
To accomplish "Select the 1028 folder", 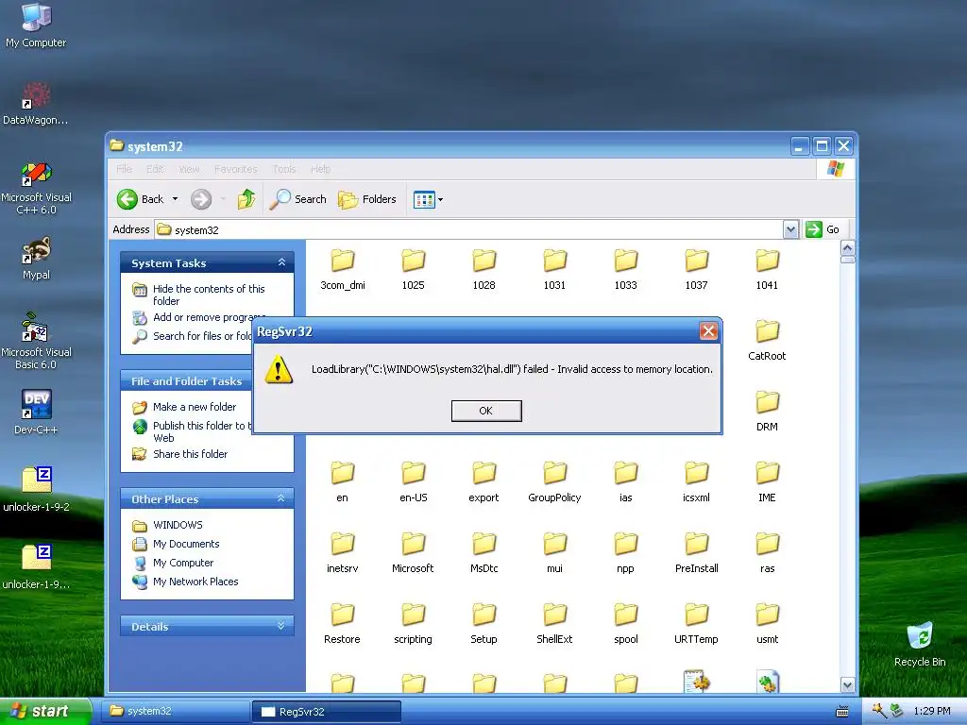I will pos(484,269).
